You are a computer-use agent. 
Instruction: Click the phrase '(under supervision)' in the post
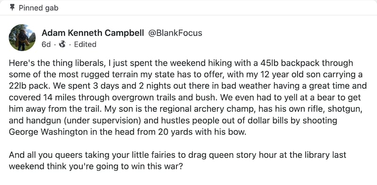pos(103,121)
